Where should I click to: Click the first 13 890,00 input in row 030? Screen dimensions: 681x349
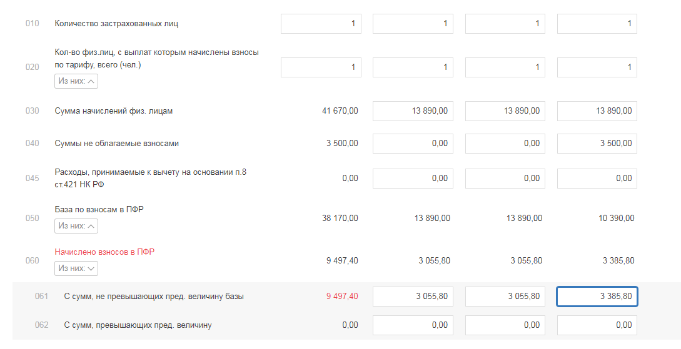(413, 112)
